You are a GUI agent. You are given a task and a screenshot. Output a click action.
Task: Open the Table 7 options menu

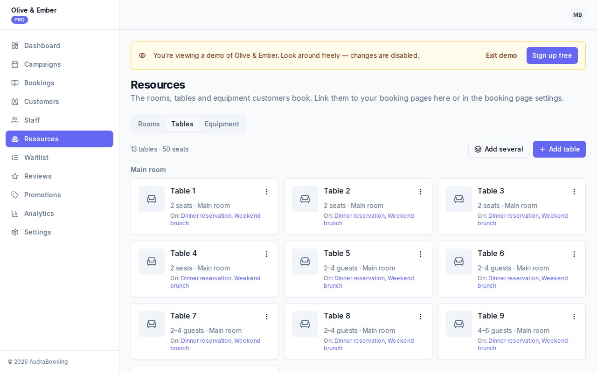(x=267, y=317)
